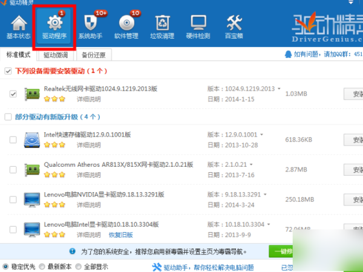Check the Lenovo NVIDIA显卡驱动 checkbox
The image size is (363, 272).
[13, 199]
